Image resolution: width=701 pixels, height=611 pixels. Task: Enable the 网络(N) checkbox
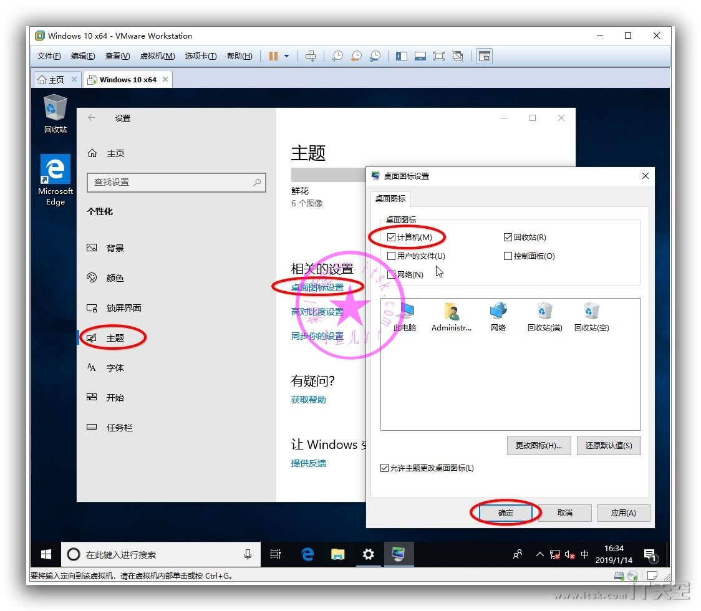click(x=391, y=275)
